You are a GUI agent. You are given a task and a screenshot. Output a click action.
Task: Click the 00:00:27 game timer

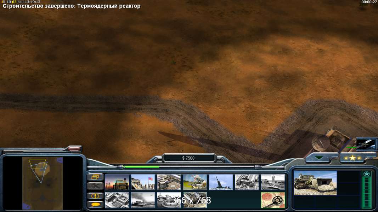[368, 2]
